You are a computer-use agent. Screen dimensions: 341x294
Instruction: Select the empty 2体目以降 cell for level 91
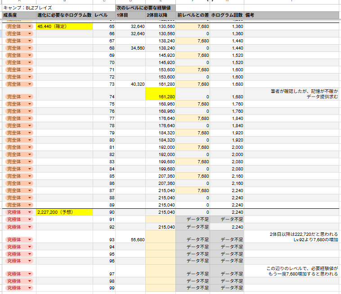(x=161, y=220)
